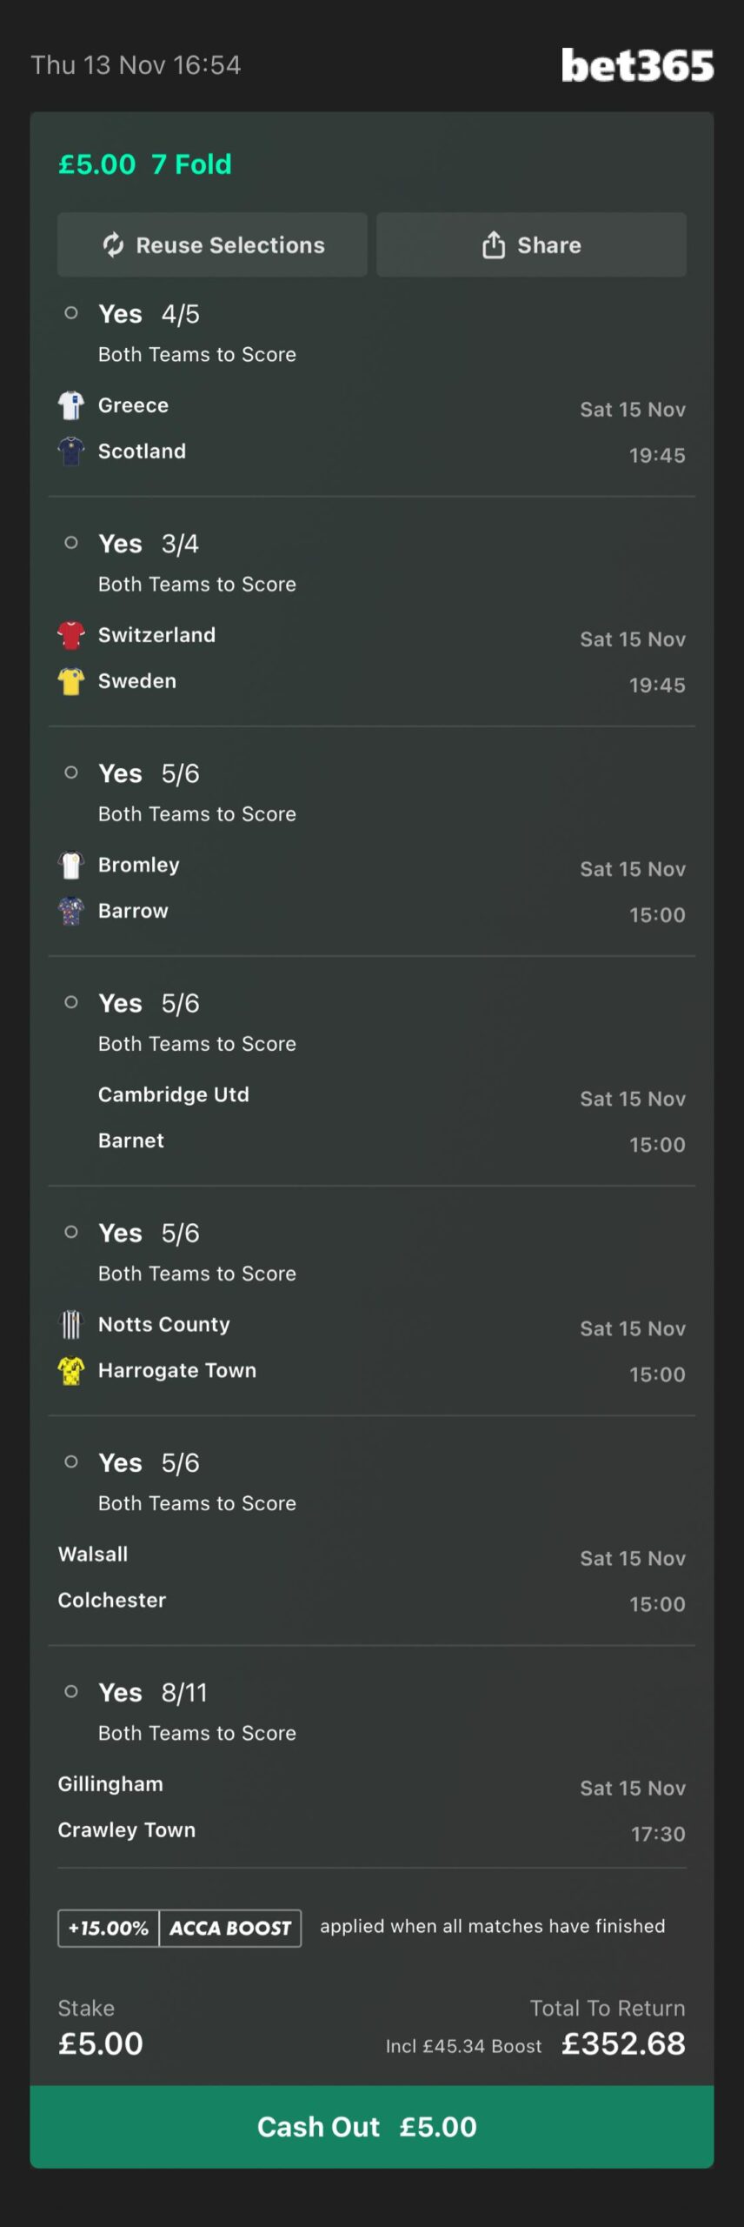Click the ACCA BOOST badge
744x2227 pixels.
[230, 1928]
